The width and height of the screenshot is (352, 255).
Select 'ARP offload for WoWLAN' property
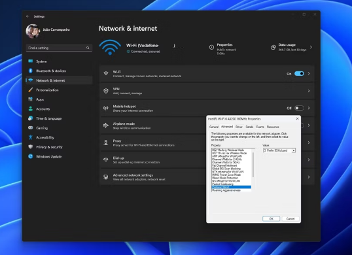pyautogui.click(x=227, y=156)
